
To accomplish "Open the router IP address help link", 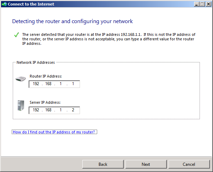I will [54, 132].
